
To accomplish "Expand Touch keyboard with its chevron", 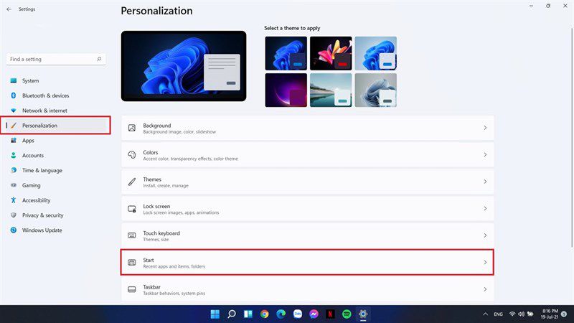I will [x=485, y=235].
